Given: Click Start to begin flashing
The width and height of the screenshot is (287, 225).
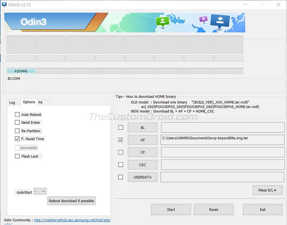Looking at the screenshot, I should [x=171, y=209].
